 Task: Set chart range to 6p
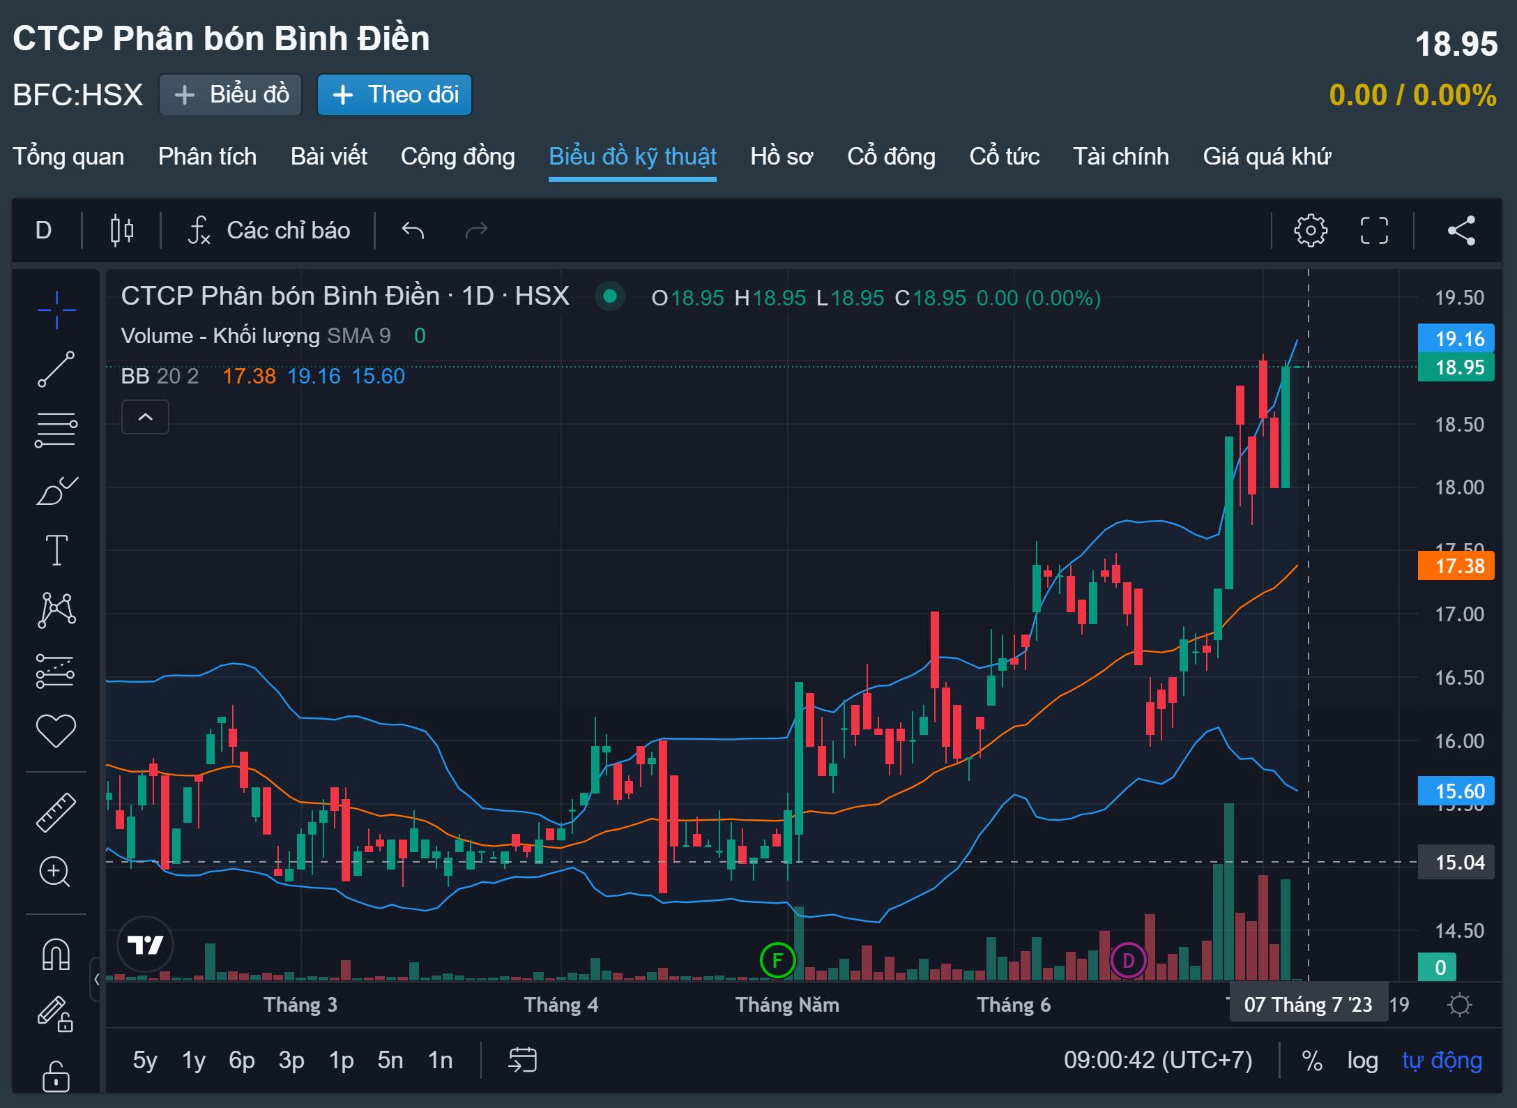[x=242, y=1061]
